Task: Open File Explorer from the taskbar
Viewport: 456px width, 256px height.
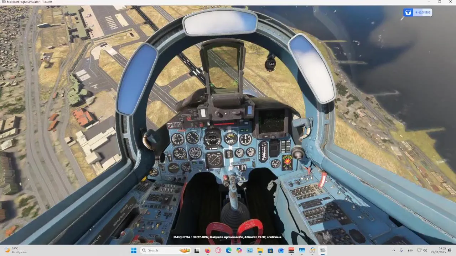Action: tap(260, 250)
